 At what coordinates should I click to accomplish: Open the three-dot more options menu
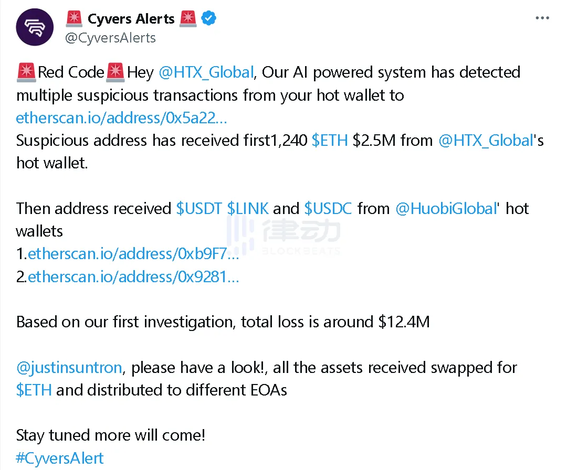(542, 18)
